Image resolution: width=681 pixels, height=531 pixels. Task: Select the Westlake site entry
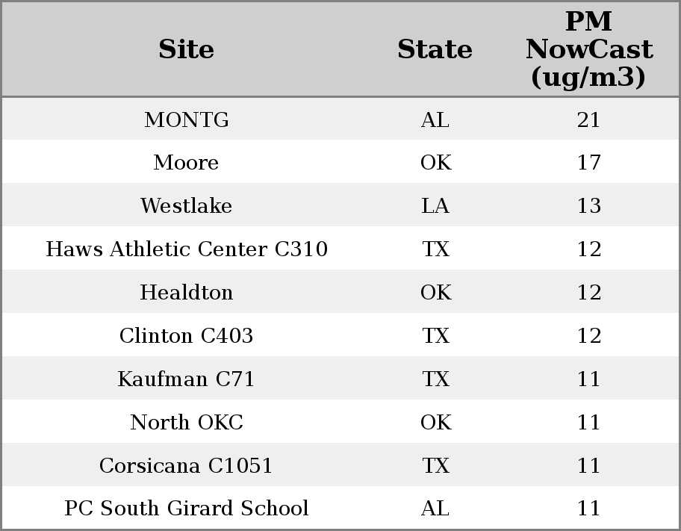pos(186,205)
